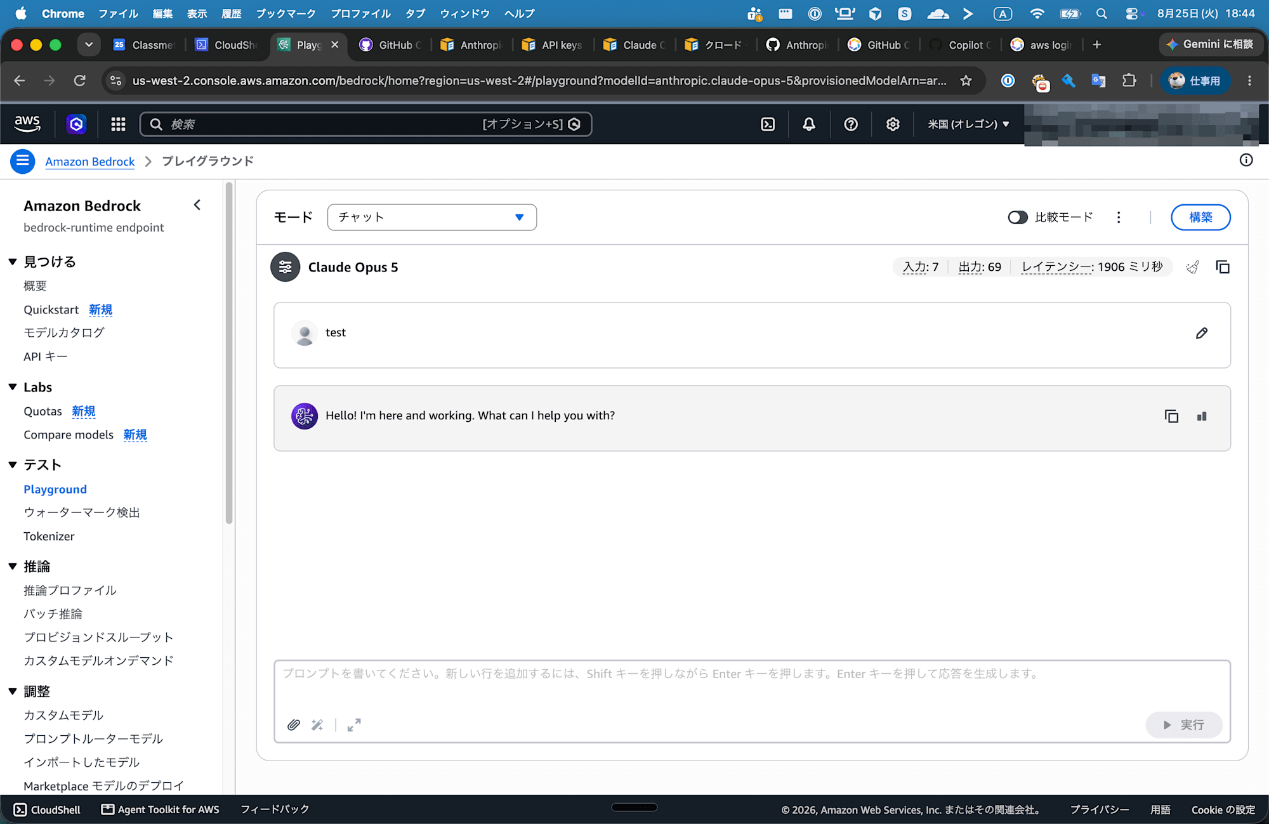Toggle the 比較モード switch

[x=1018, y=218]
